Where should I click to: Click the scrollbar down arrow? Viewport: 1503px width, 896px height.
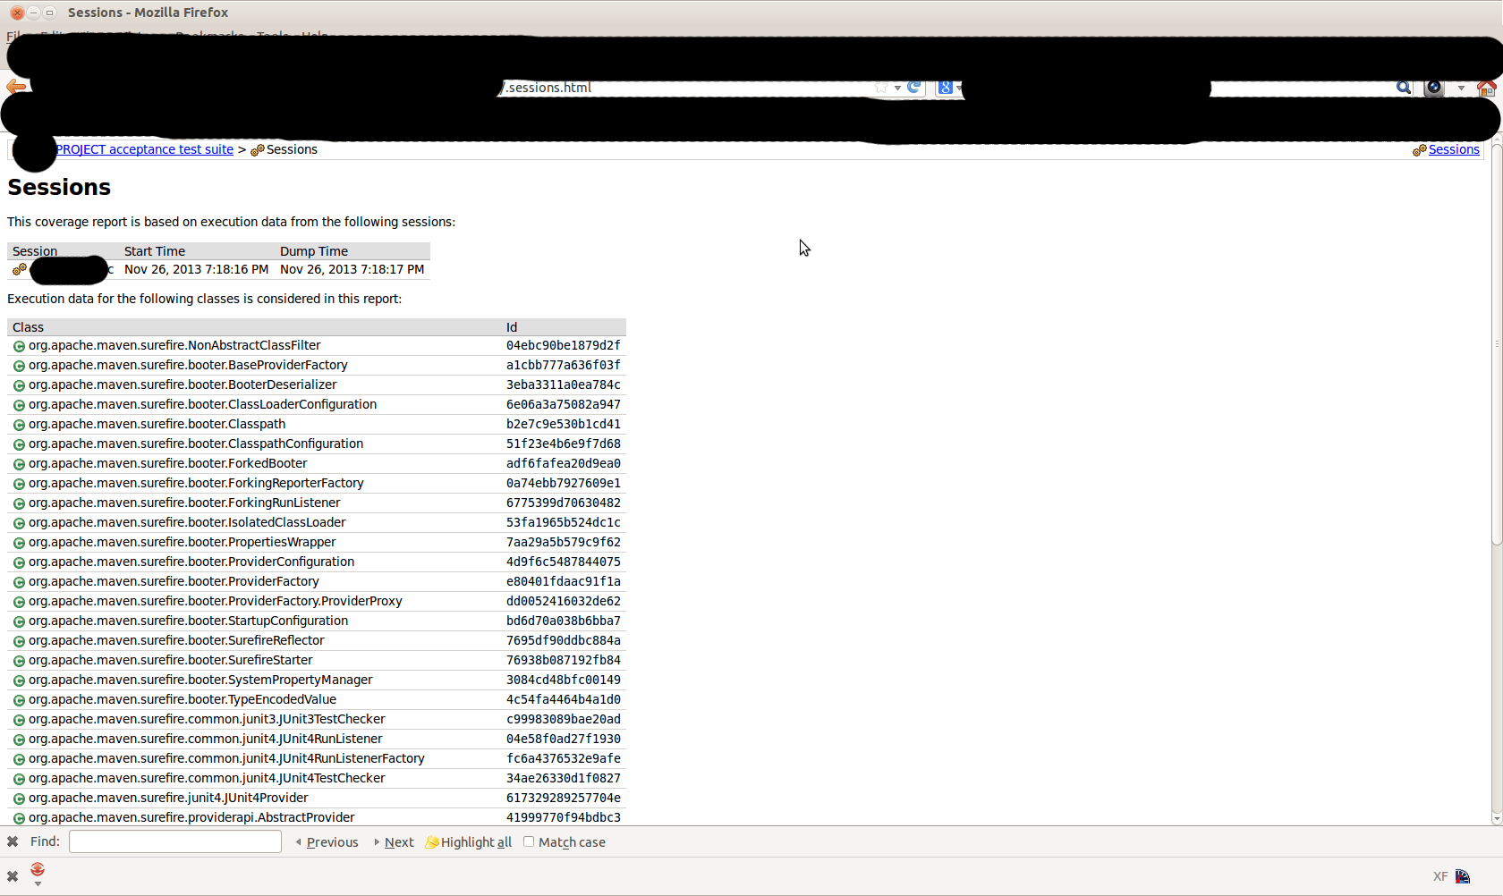1497,818
